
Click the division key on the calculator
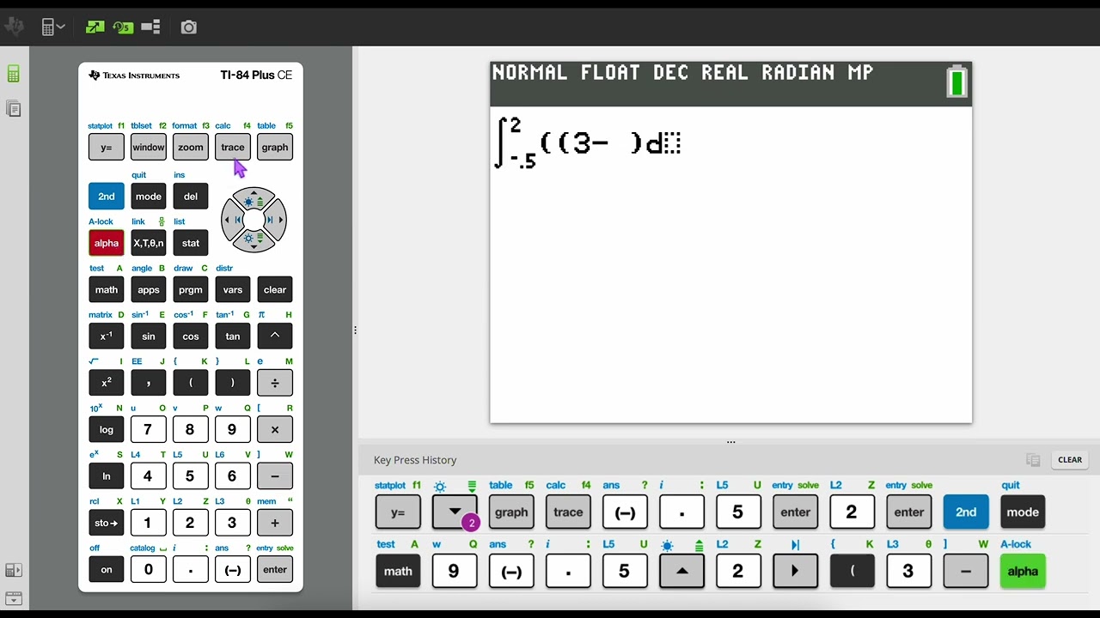coord(275,383)
